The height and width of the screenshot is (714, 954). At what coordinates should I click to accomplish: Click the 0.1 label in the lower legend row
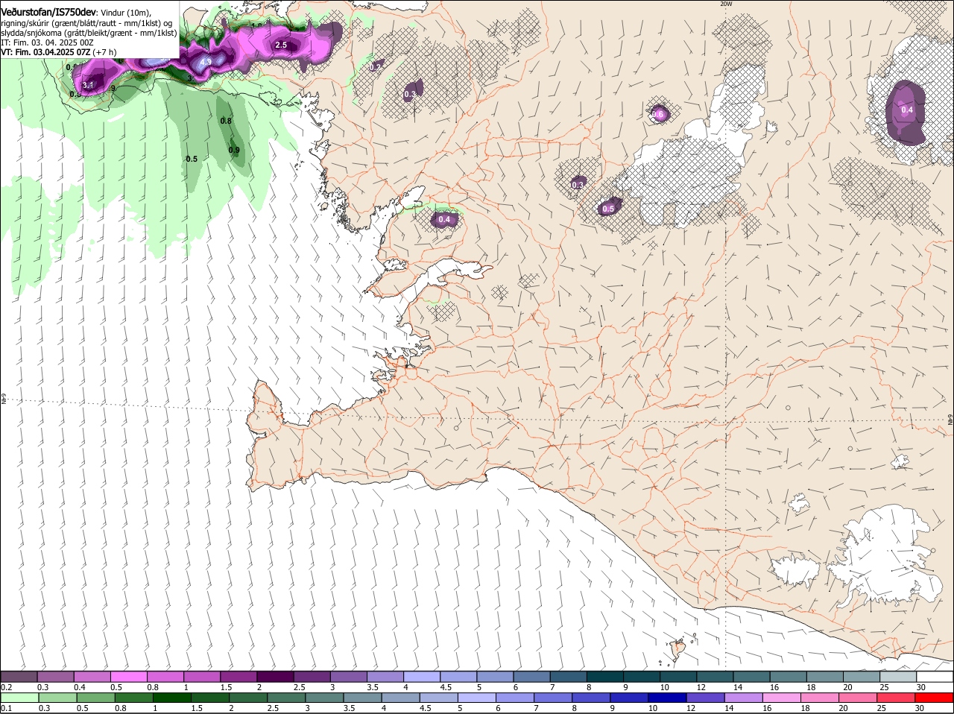pos(7,708)
